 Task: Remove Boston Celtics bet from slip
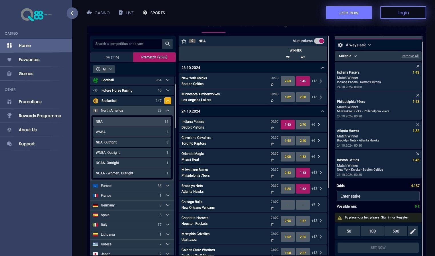click(418, 154)
